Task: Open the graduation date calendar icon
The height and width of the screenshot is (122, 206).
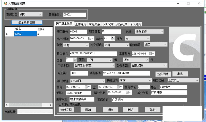Action: [128, 92]
